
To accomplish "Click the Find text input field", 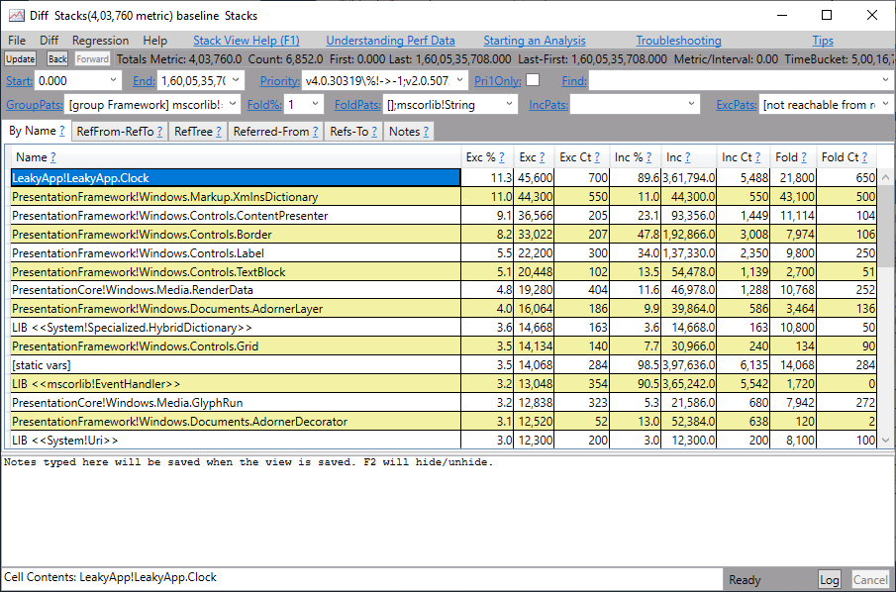I will click(x=735, y=80).
